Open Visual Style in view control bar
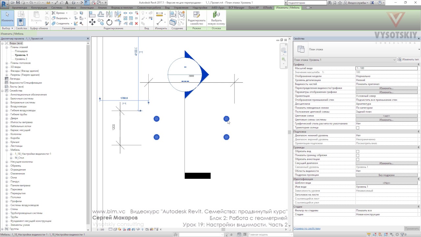Viewport: 421px width, 237px height. [115, 229]
